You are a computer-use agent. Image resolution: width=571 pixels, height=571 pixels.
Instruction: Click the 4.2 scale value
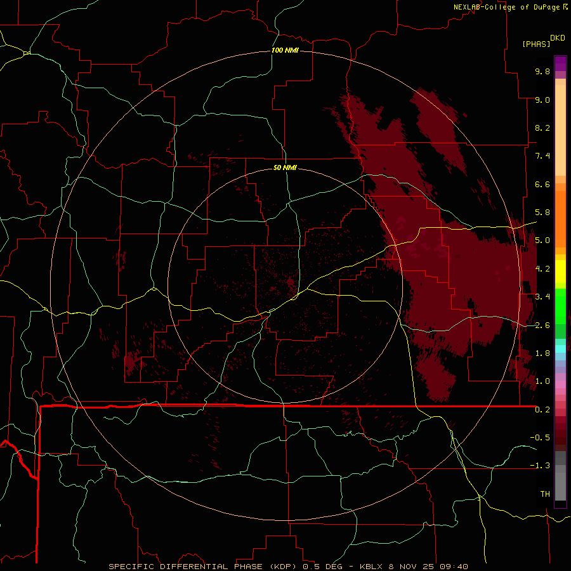pos(542,269)
